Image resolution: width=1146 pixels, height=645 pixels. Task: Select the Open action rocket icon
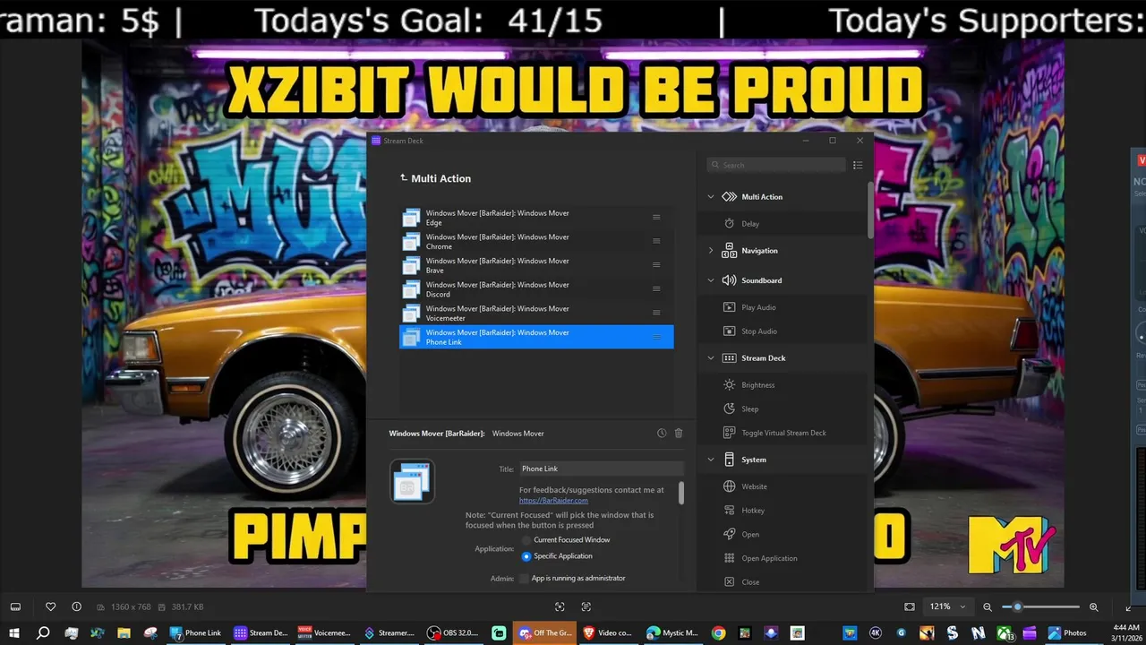click(729, 534)
